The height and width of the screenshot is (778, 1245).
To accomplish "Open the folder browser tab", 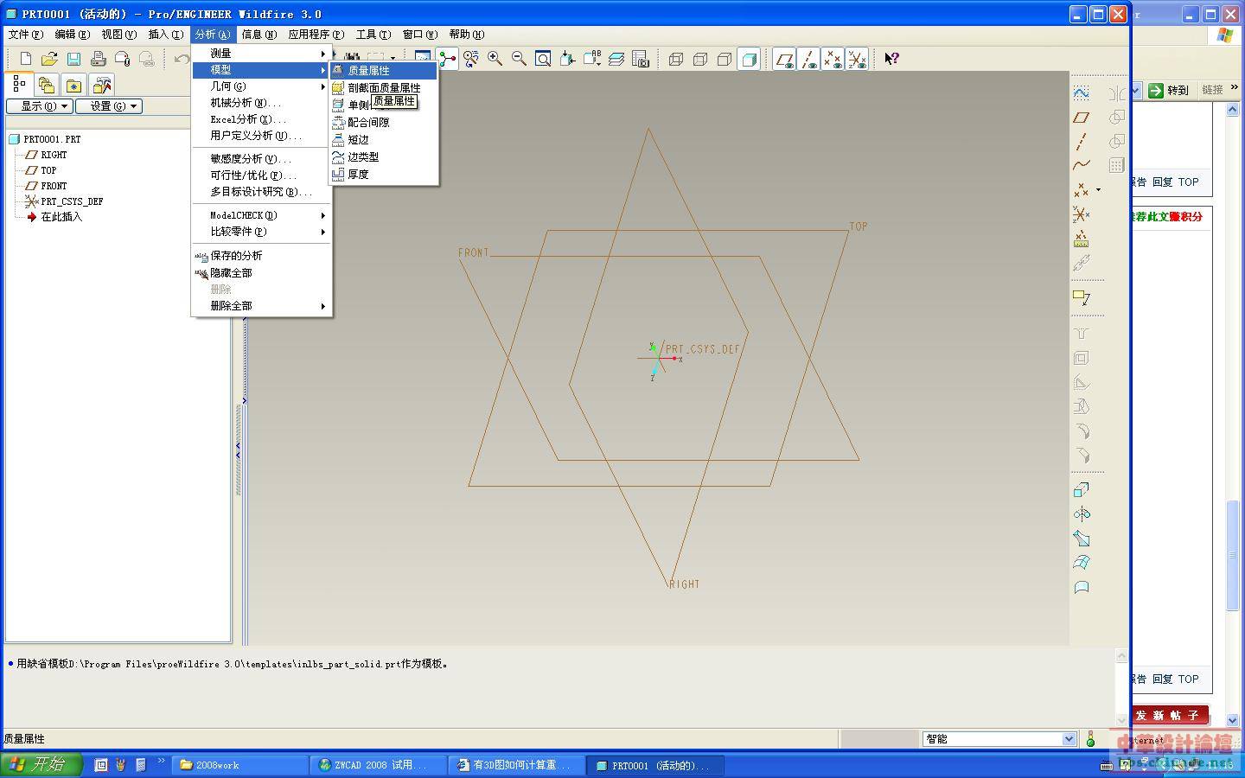I will coord(47,85).
